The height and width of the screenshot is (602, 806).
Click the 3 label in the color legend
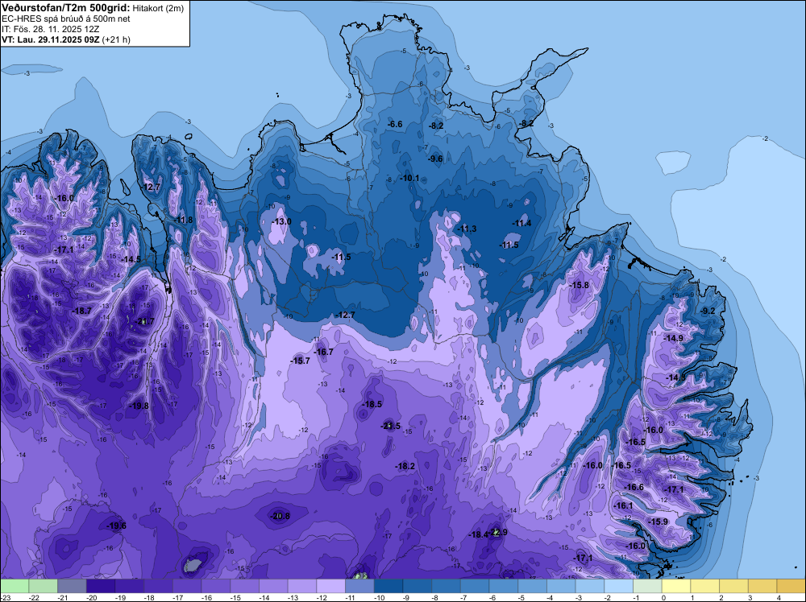click(750, 597)
